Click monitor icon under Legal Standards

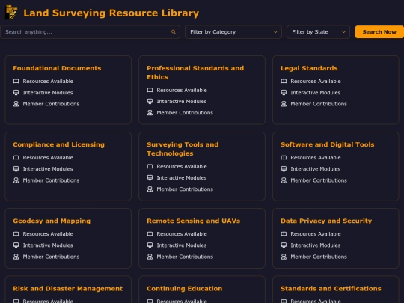tap(284, 93)
